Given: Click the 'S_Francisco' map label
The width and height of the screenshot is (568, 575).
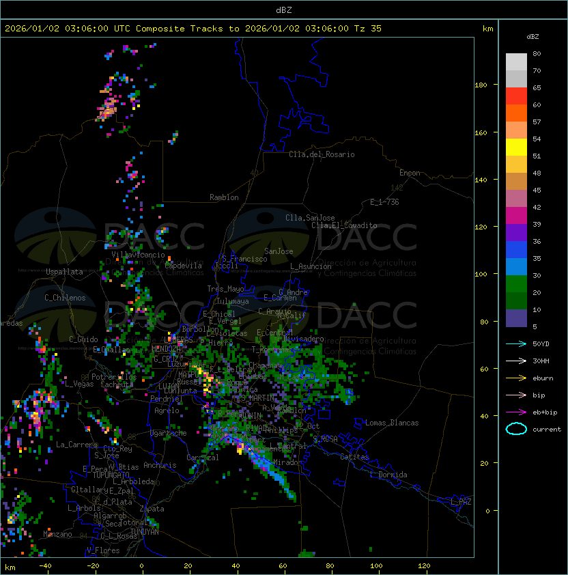Looking at the screenshot, I should (244, 259).
